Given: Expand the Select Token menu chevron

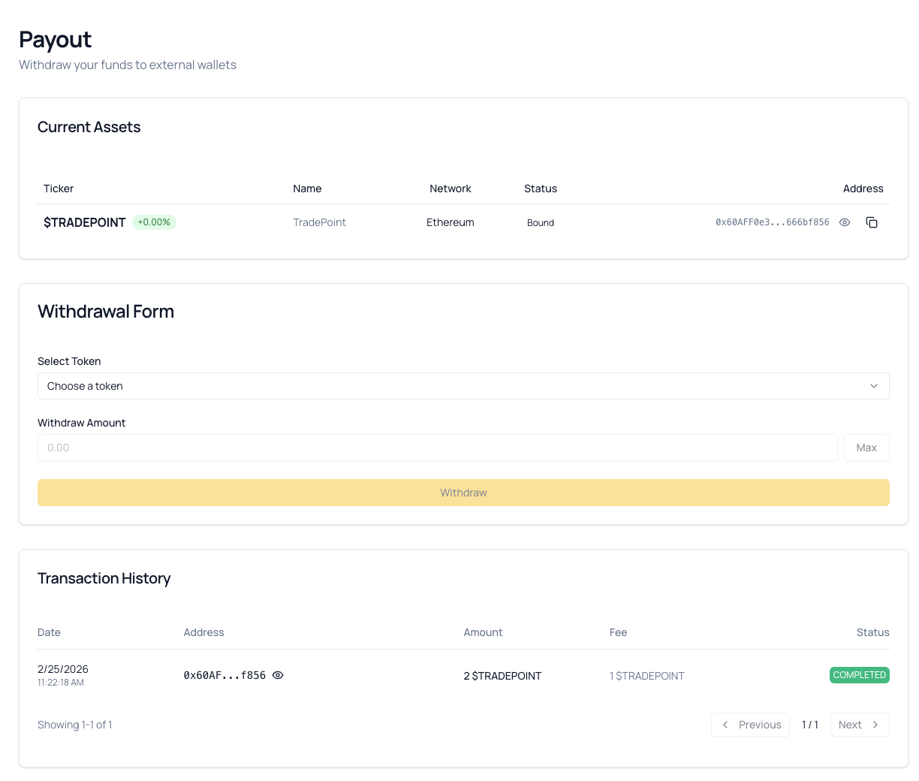Looking at the screenshot, I should click(873, 385).
